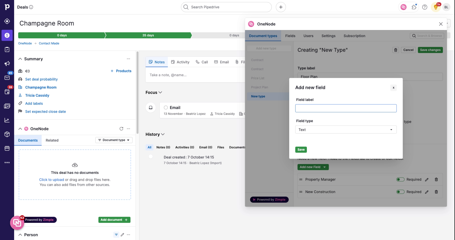Open Projects clipboard icon in sidebar
Image resolution: width=455 pixels, height=240 pixels.
click(7, 50)
